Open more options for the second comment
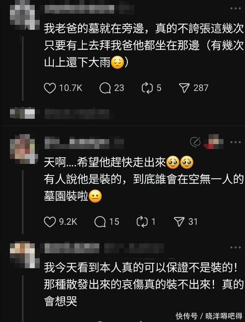Screen dimensions: 245x322 pos(235,142)
